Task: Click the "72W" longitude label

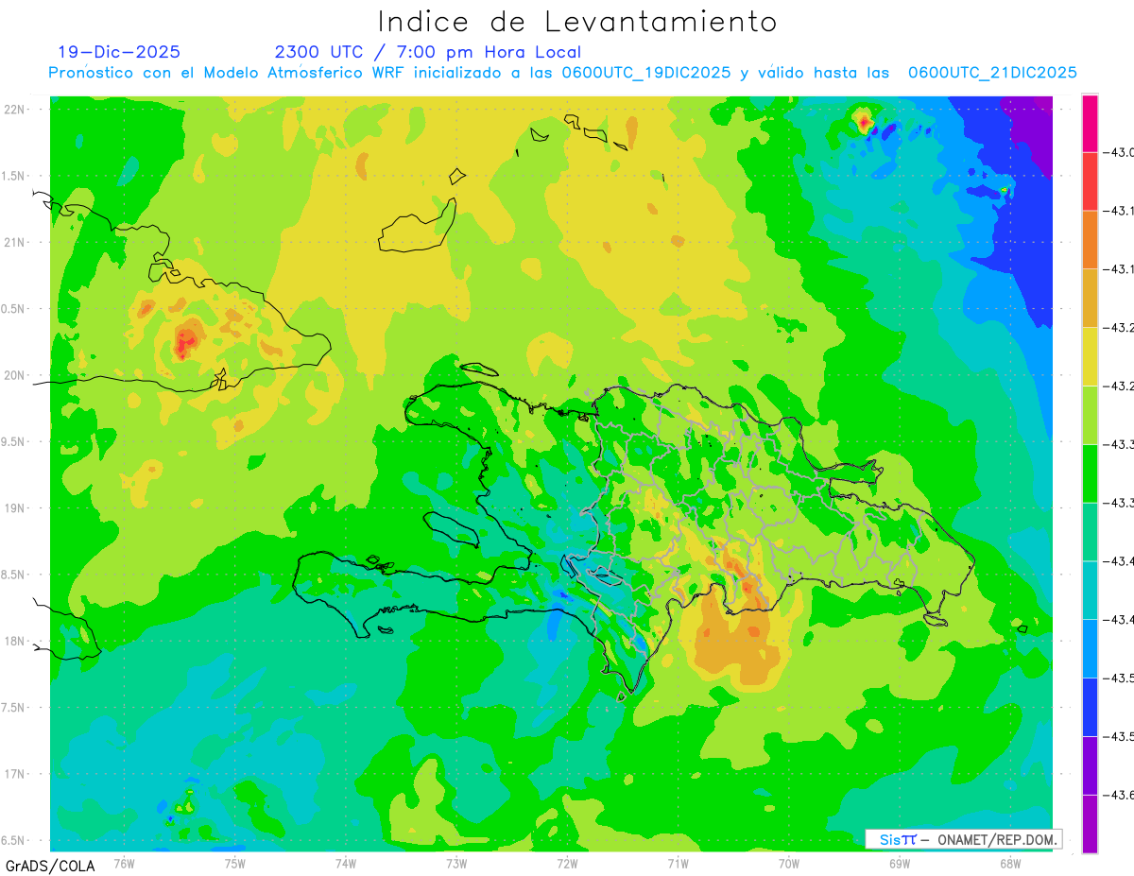Action: [567, 863]
